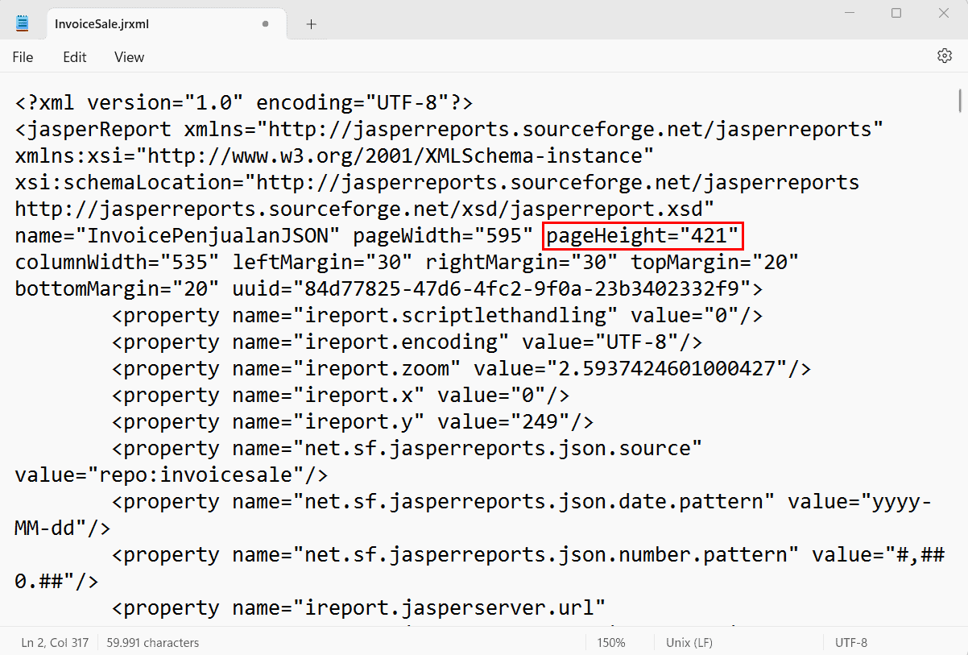
Task: Click the jasperreport.xsd URL line
Action: coord(365,209)
